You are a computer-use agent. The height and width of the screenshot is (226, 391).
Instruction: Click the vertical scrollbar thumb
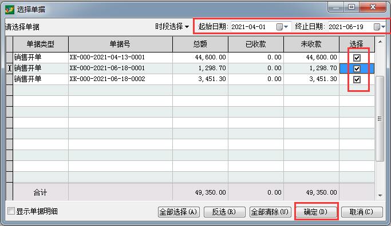[x=380, y=119]
